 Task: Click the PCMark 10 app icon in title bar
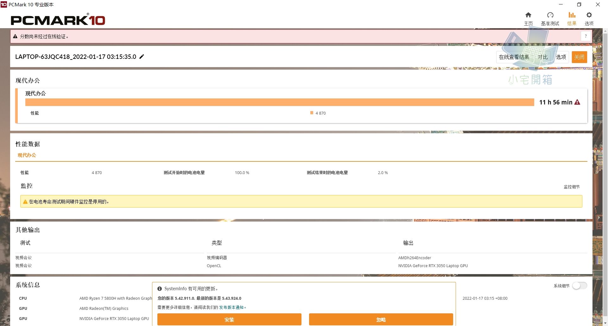(x=3, y=4)
